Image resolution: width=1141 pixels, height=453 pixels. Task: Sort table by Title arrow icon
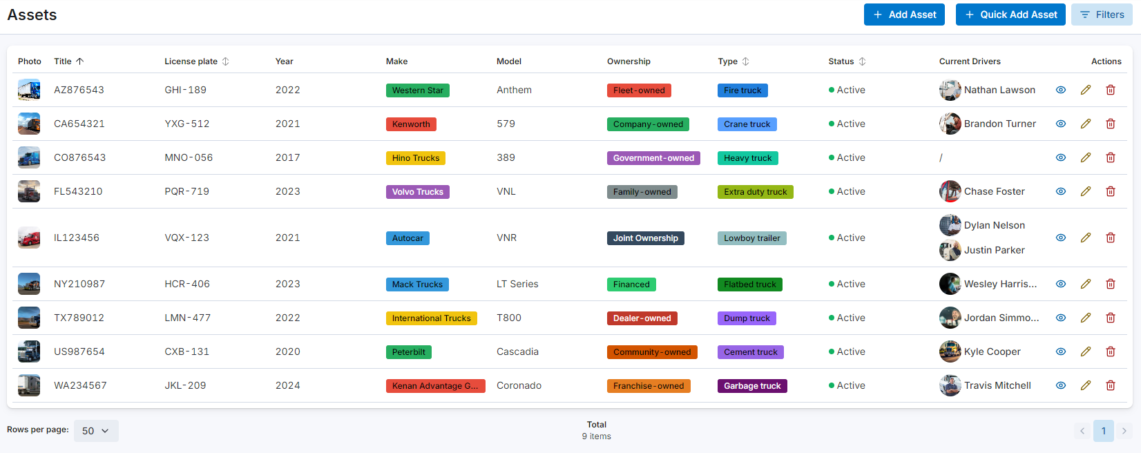pyautogui.click(x=80, y=61)
